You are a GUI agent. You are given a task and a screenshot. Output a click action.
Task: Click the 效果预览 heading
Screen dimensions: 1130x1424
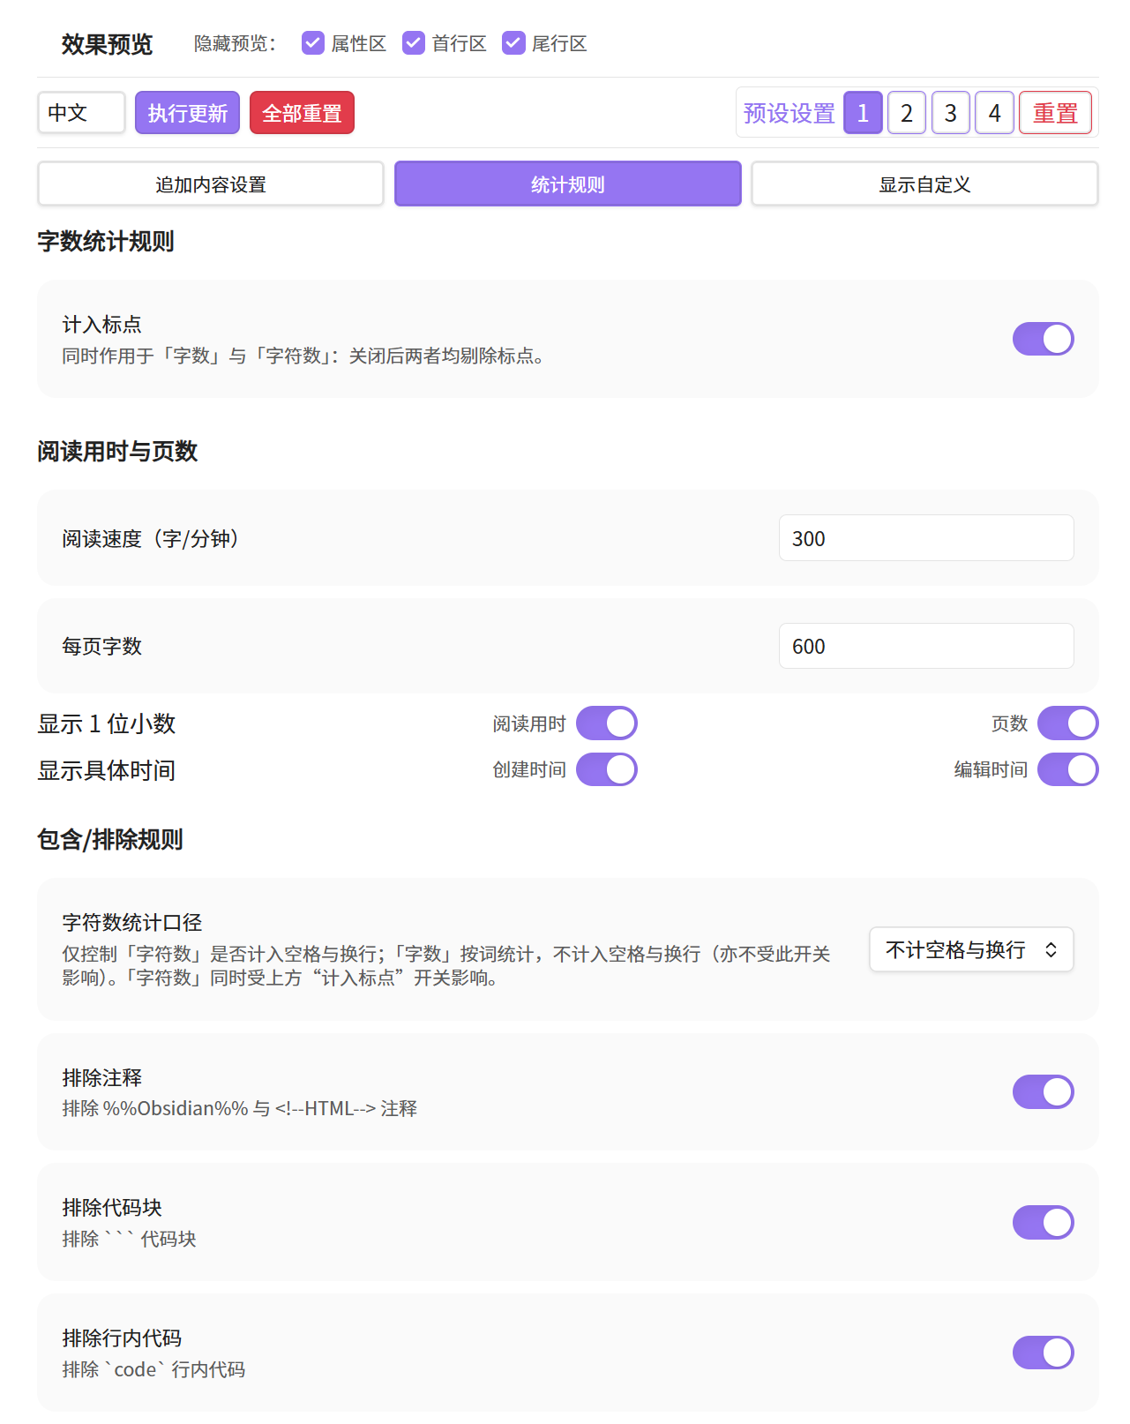tap(107, 44)
